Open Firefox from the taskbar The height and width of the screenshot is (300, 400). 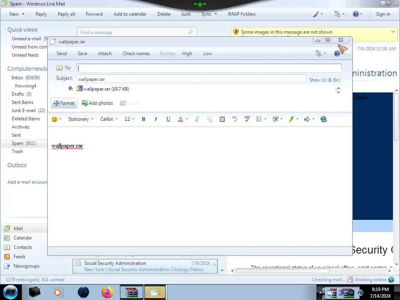point(107,292)
